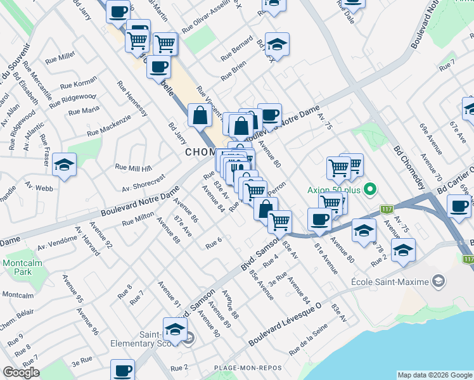This screenshot has width=474, height=380.
Task: Click the Rue Mercantile street label
Action: 37,81
